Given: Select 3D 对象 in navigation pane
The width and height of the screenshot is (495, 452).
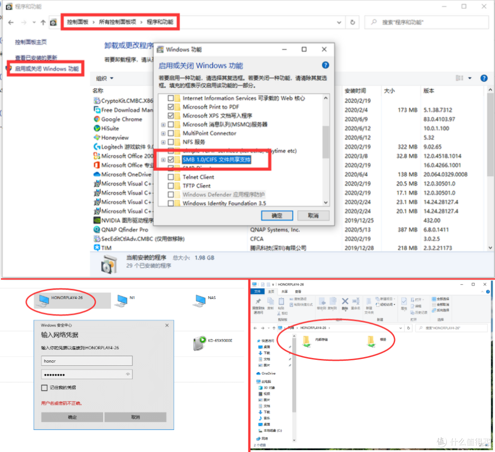Looking at the screenshot, I should 266,388.
